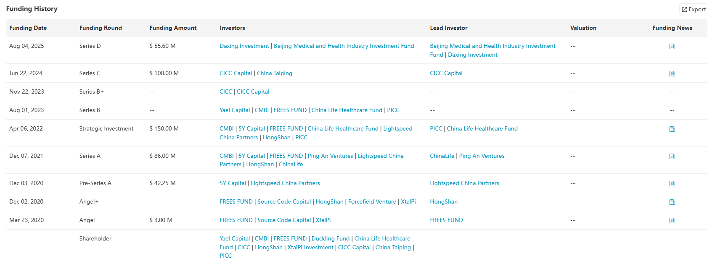The height and width of the screenshot is (264, 712).
Task: Open funding news icon for Pre-Series A round
Action: click(x=672, y=184)
